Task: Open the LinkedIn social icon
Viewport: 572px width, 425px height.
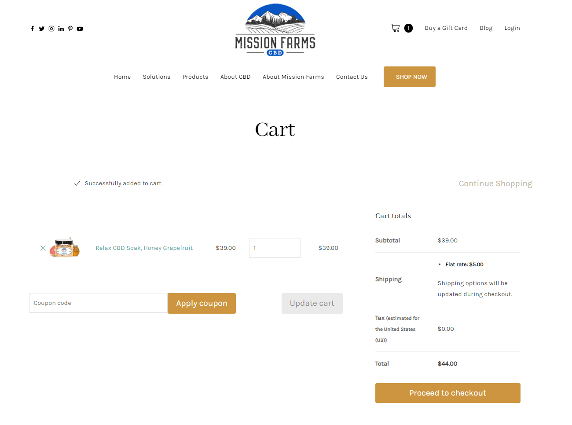Action: 61,29
